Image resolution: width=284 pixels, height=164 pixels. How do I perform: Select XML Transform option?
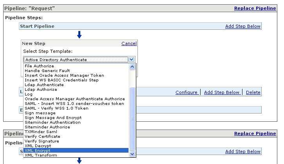[76, 155]
